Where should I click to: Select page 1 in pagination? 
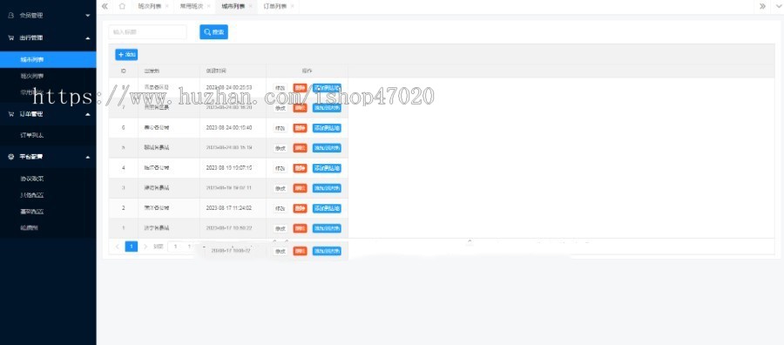click(x=131, y=247)
